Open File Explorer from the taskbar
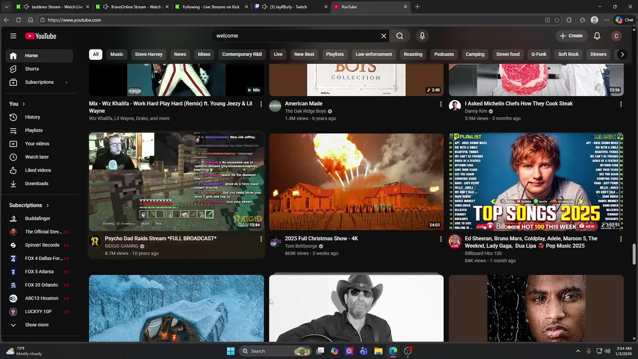638x359 pixels. (378, 351)
